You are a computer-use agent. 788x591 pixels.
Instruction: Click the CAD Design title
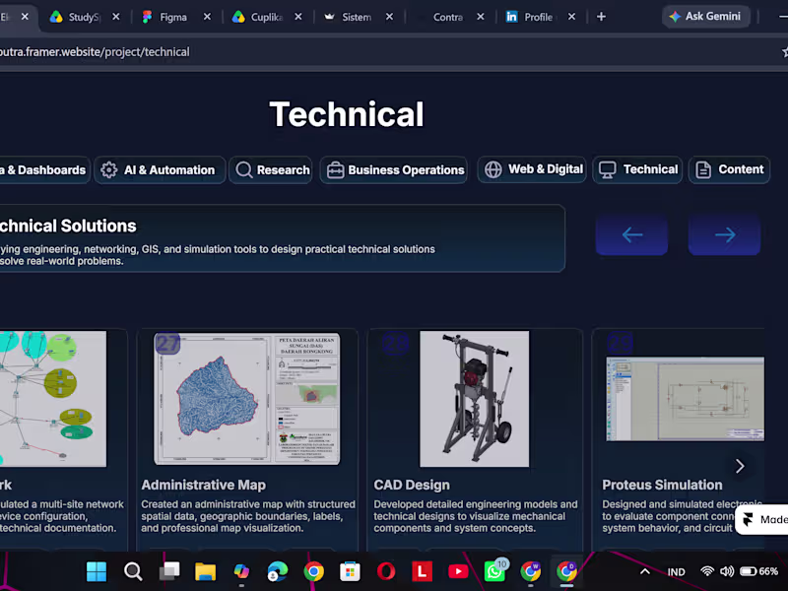tap(412, 485)
